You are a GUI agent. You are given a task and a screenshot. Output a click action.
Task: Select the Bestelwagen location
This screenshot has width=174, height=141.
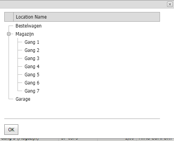(28, 26)
